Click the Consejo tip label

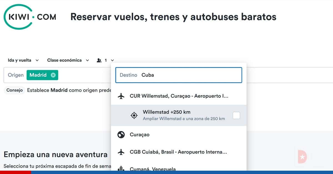point(14,90)
